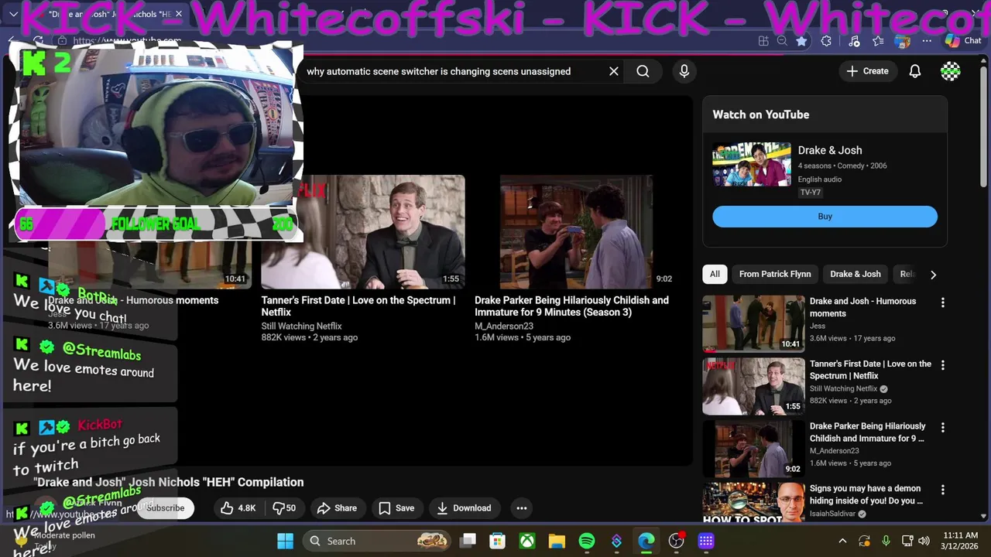Open Streamlabs icon next to Spotify

click(x=616, y=541)
